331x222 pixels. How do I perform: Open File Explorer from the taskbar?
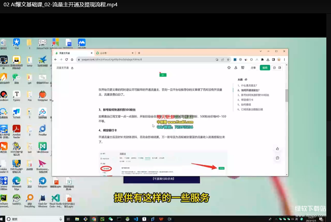click(x=77, y=219)
